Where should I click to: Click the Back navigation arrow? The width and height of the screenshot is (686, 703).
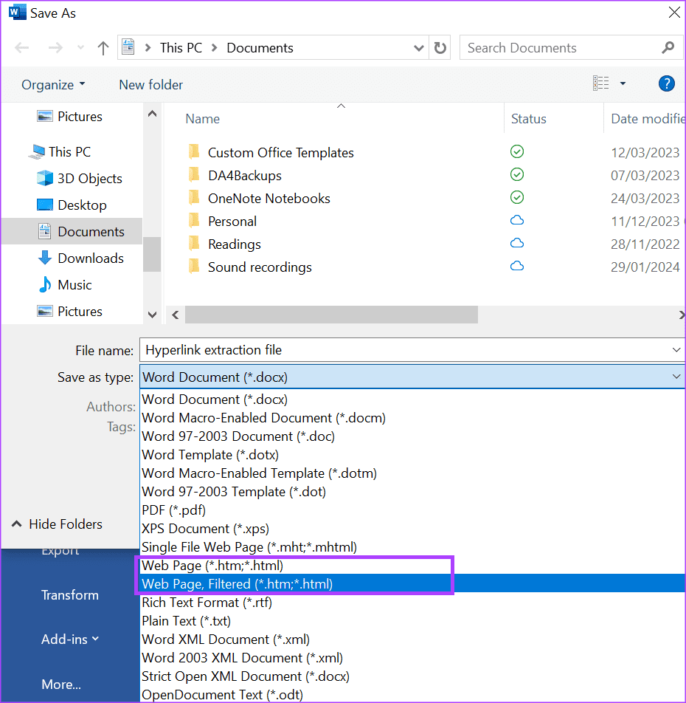pyautogui.click(x=21, y=47)
